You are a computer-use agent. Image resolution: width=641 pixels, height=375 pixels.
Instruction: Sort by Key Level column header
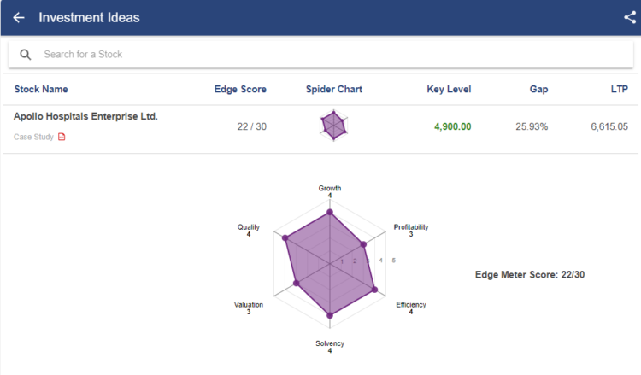[x=449, y=89]
